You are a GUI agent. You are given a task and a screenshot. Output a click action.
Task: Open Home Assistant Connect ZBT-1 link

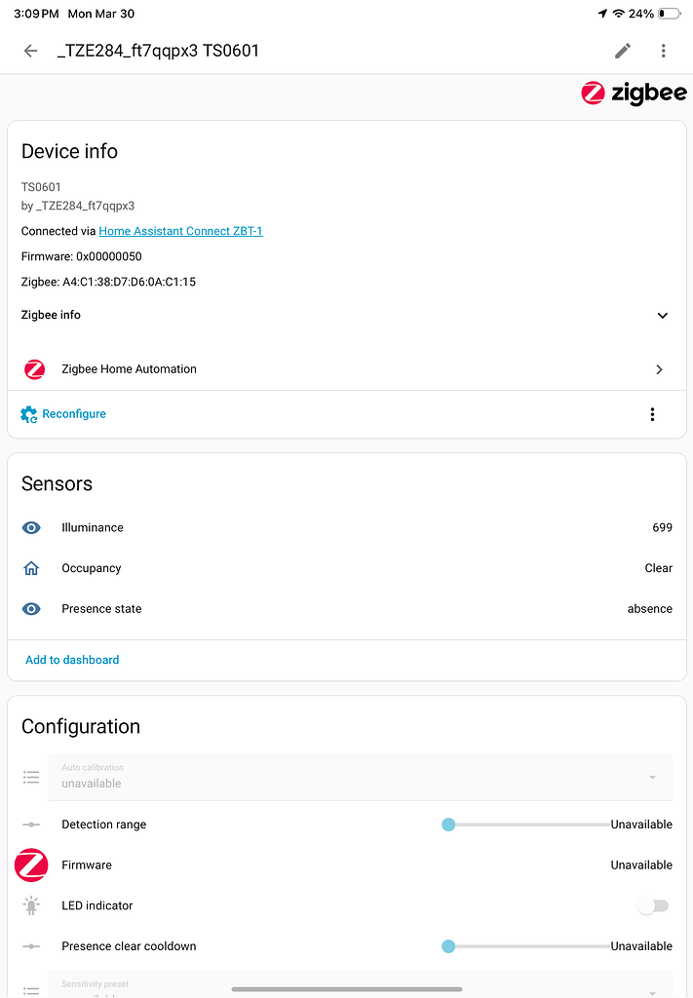coord(180,231)
